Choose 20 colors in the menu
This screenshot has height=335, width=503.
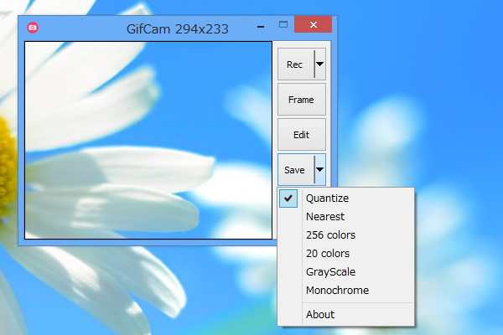345,254
